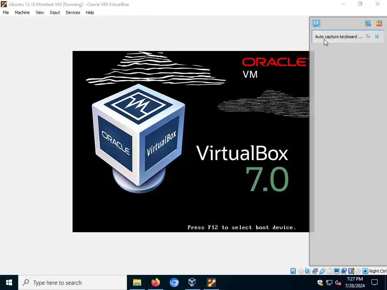Open the Windows Start menu

click(x=9, y=282)
